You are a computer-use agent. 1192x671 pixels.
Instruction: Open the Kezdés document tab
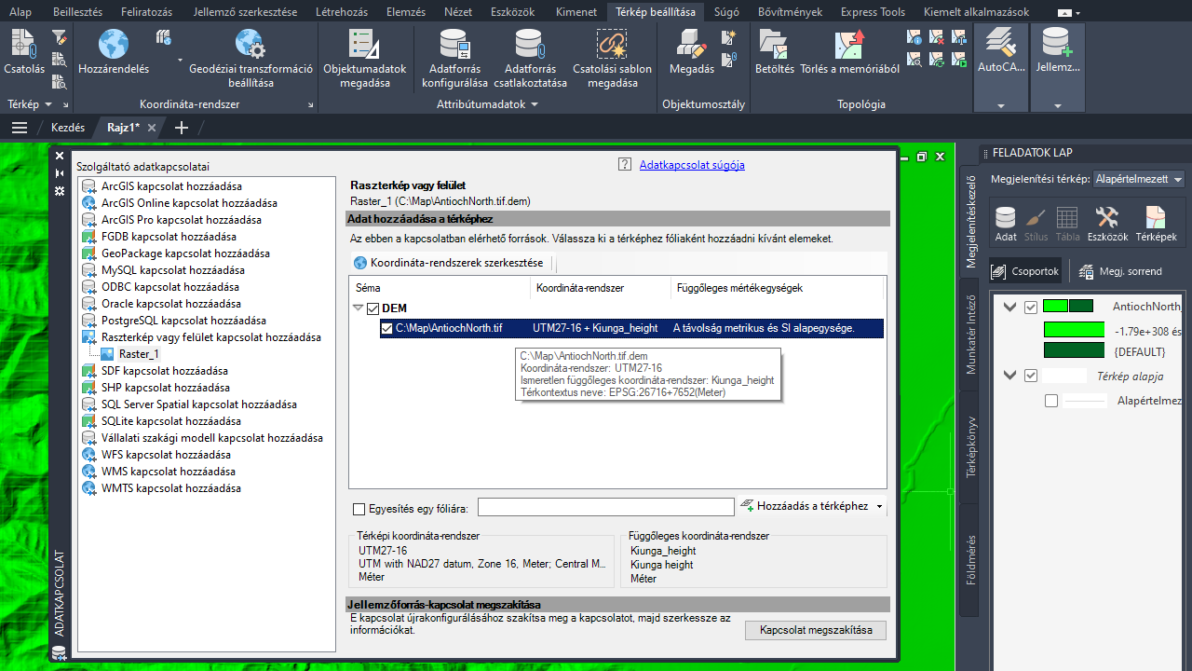pos(68,128)
